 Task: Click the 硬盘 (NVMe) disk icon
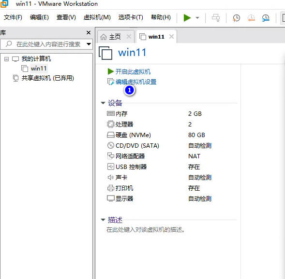tap(110, 135)
